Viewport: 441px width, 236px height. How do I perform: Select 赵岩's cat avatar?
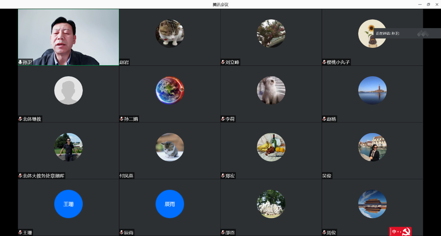(x=170, y=34)
